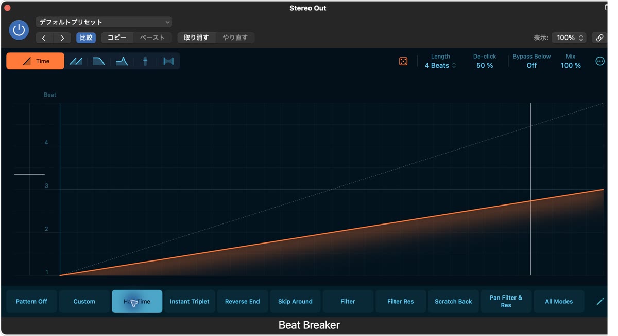Toggle the 比較 compare button

pos(86,38)
